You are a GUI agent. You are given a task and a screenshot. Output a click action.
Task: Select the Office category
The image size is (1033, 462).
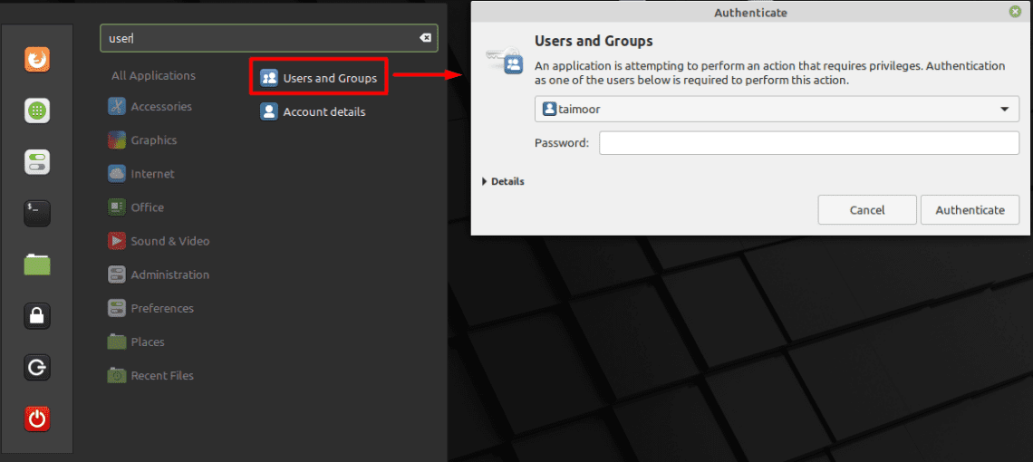coord(136,207)
